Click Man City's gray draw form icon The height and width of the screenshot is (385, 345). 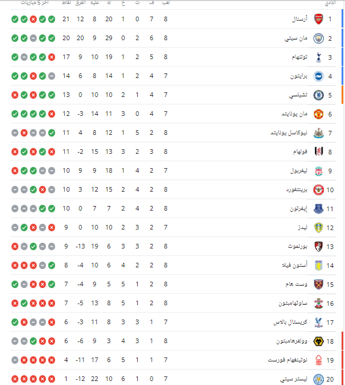click(33, 38)
